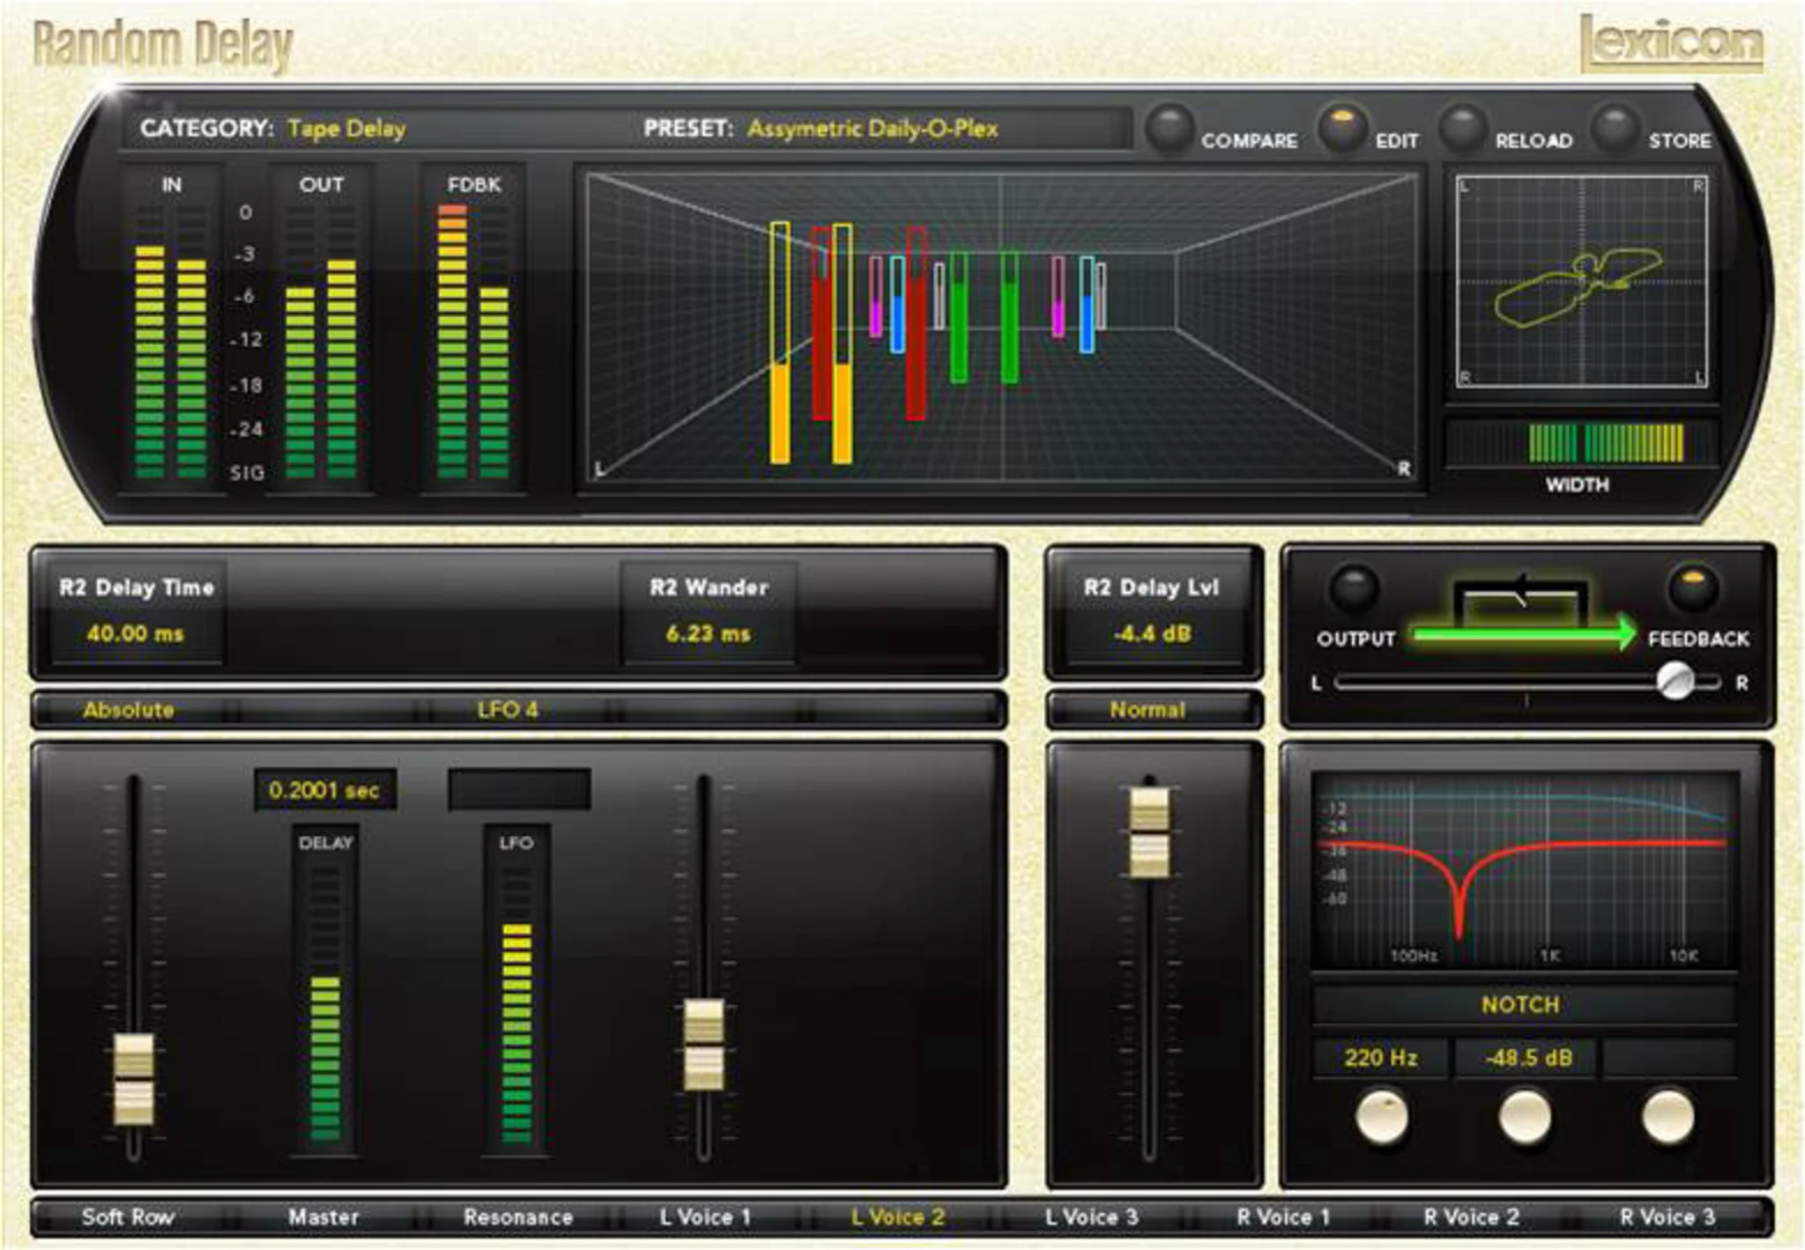Click the L-R pan slider handle
The width and height of the screenshot is (1805, 1250).
pyautogui.click(x=1675, y=681)
